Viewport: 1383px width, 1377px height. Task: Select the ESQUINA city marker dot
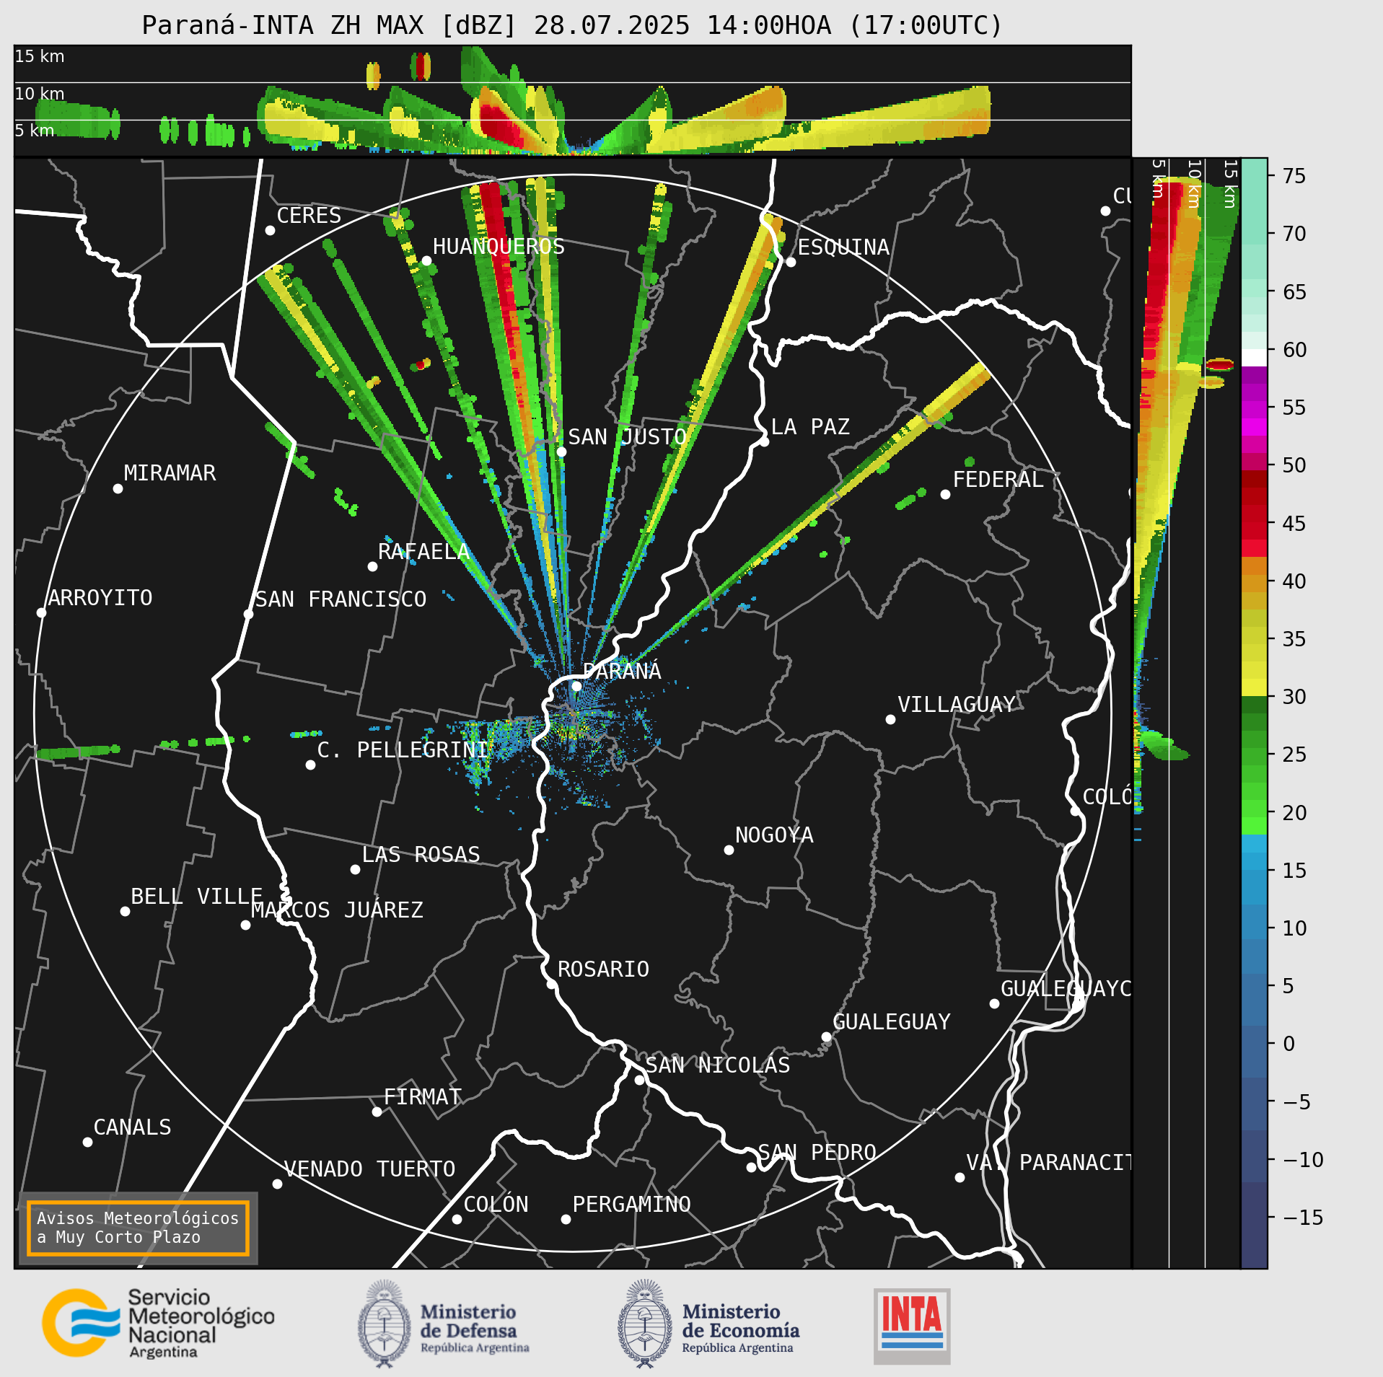pyautogui.click(x=791, y=262)
